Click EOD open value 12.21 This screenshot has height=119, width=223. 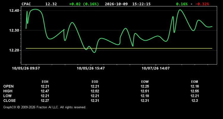tap(95, 86)
